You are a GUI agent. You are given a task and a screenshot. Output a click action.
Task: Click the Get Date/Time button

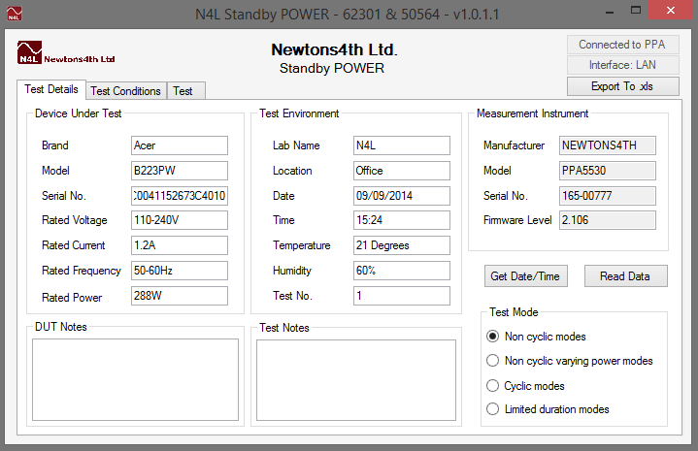coord(526,276)
